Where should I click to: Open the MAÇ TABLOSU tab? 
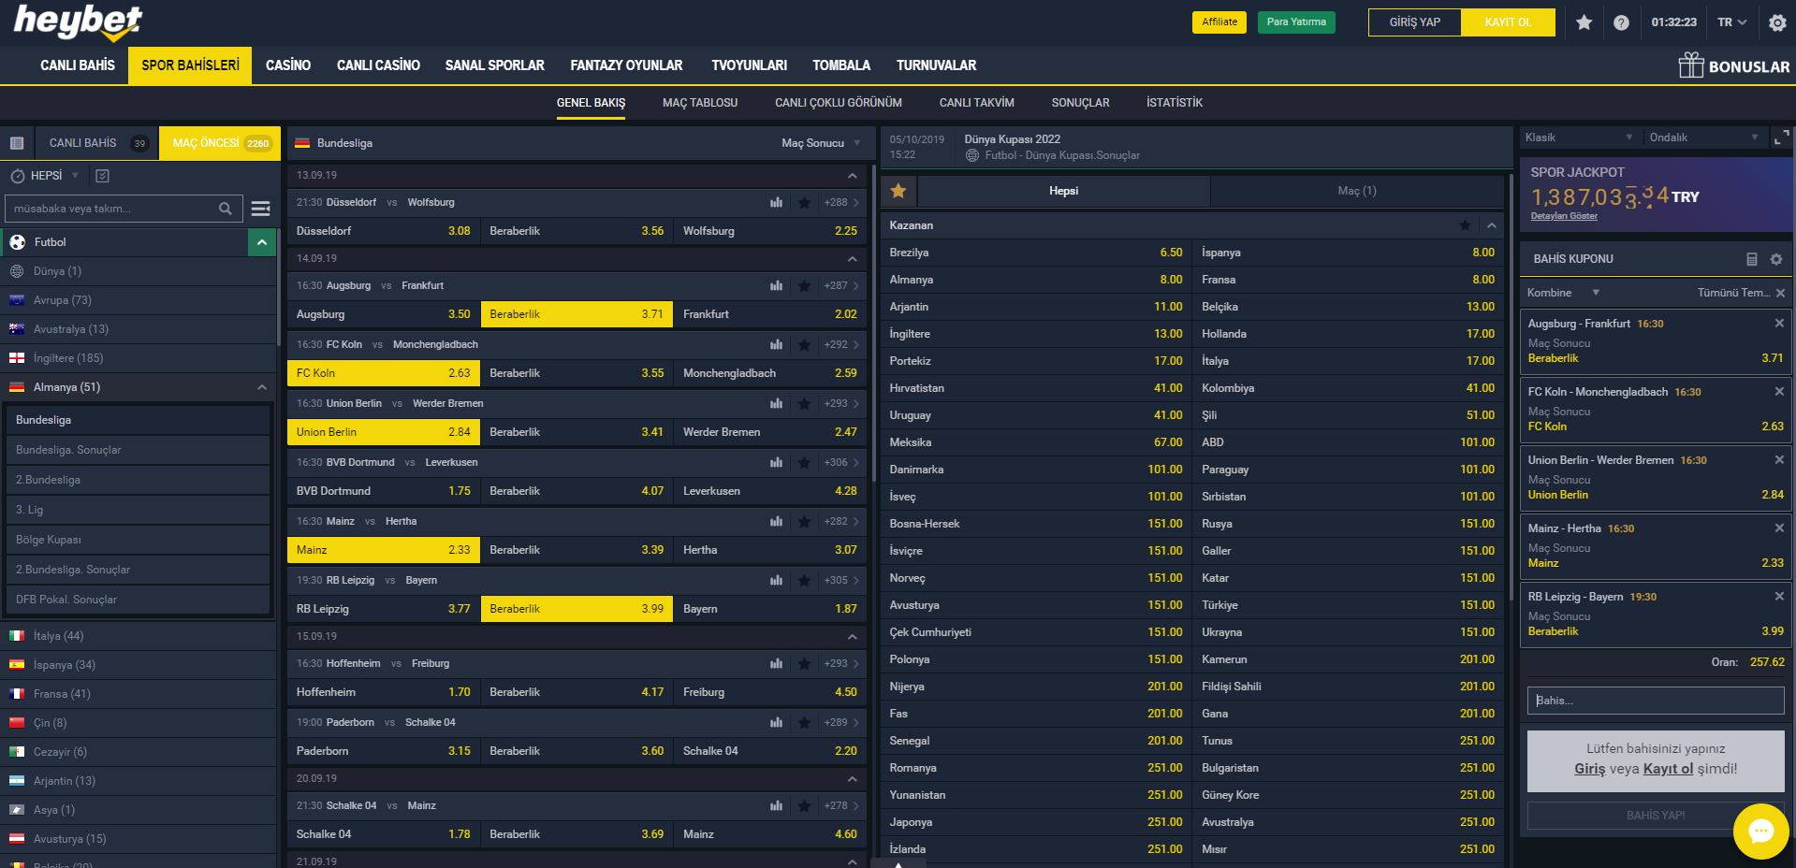[700, 103]
